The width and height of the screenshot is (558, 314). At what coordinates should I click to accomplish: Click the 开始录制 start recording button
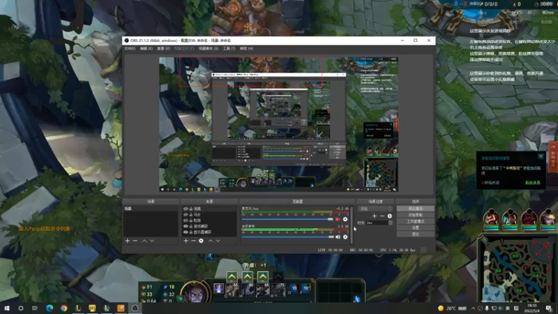415,215
